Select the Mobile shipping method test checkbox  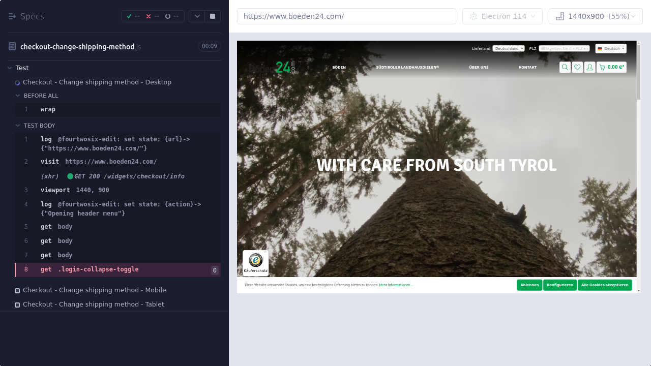click(17, 291)
